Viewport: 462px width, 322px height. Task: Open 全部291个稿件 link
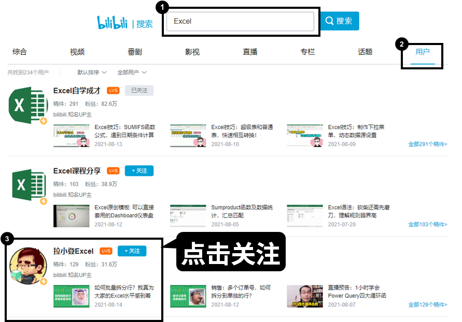(x=428, y=144)
